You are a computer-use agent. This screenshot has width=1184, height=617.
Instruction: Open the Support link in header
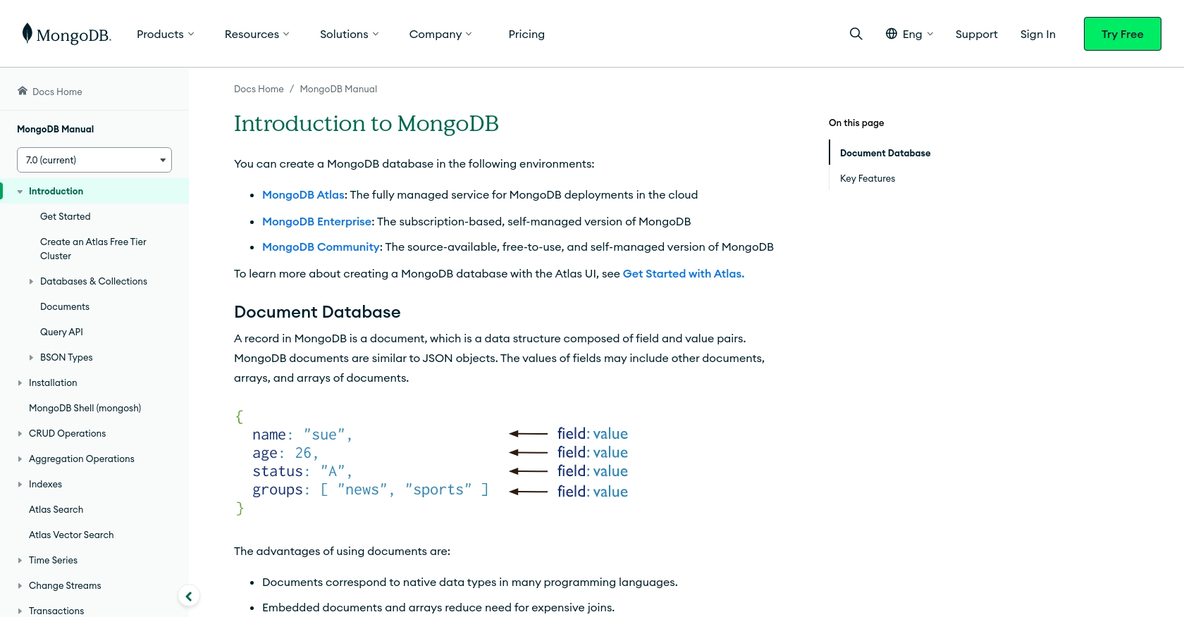pyautogui.click(x=976, y=34)
